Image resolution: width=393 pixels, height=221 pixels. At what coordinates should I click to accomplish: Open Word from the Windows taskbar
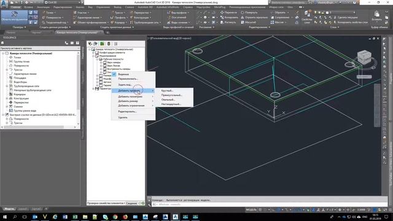[x=65, y=217]
